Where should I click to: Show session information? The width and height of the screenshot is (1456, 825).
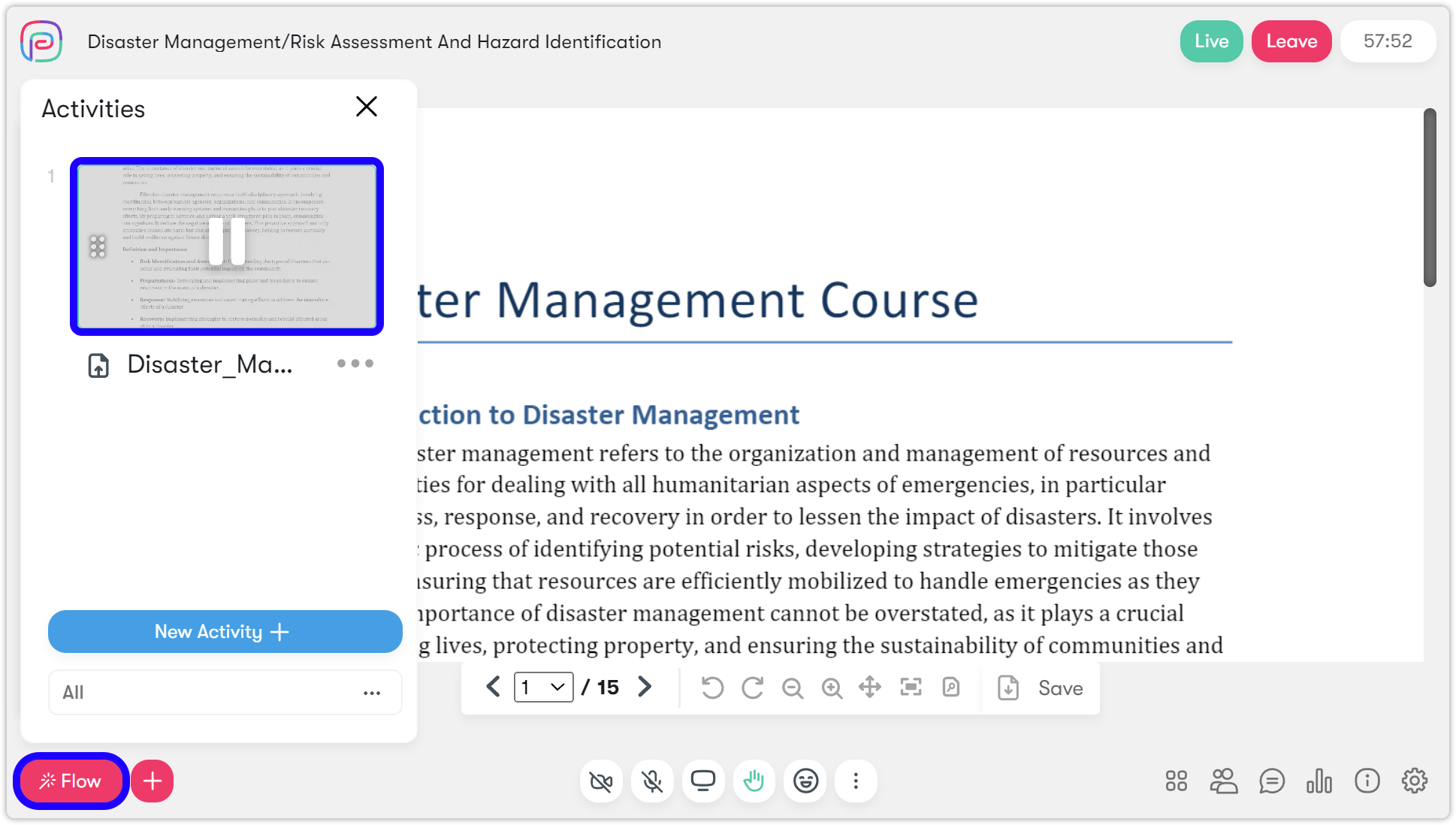point(1367,781)
